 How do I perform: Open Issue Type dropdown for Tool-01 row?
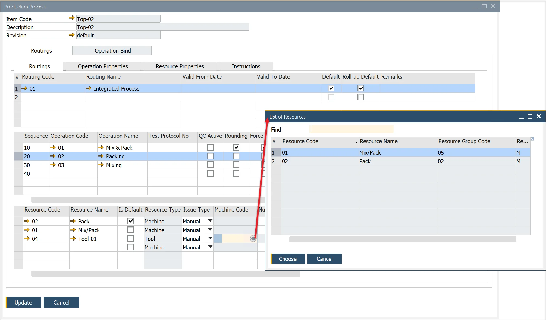tap(210, 238)
